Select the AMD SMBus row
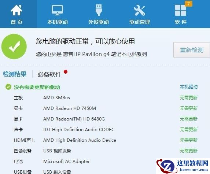 click(x=56, y=97)
